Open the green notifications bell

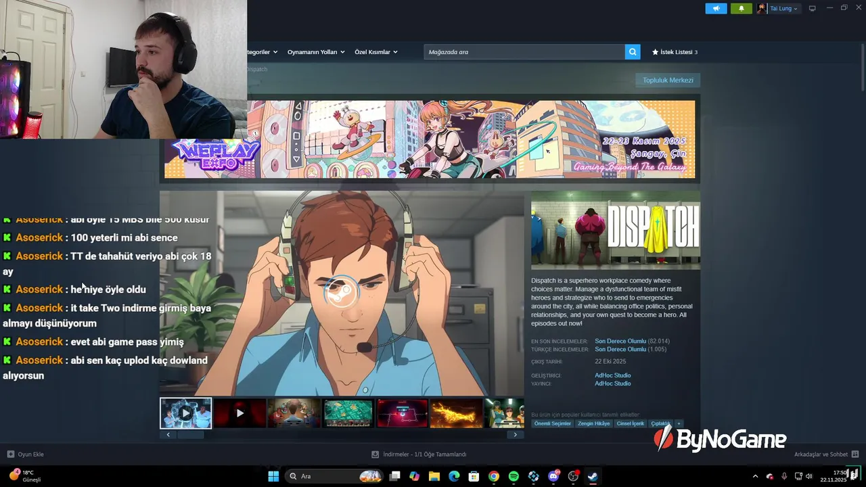(x=742, y=8)
